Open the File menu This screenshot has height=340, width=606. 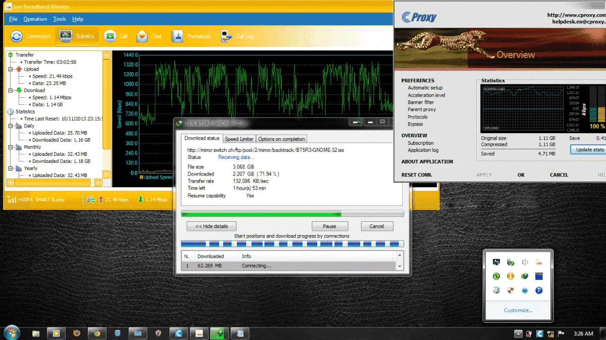13,19
